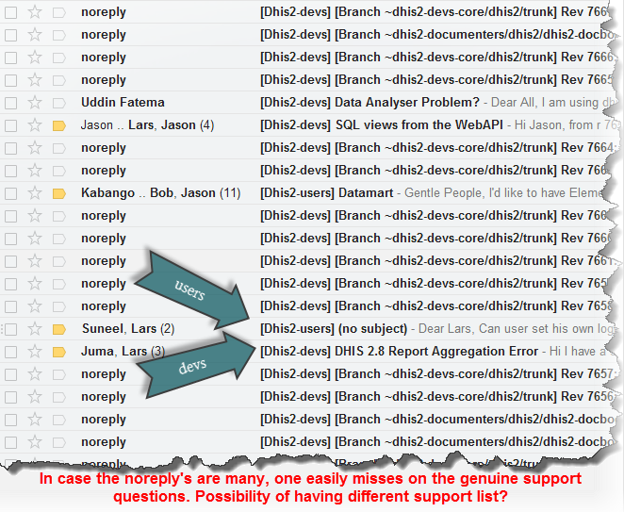Star the Jason .. Lars, Jason conversation

click(35, 125)
